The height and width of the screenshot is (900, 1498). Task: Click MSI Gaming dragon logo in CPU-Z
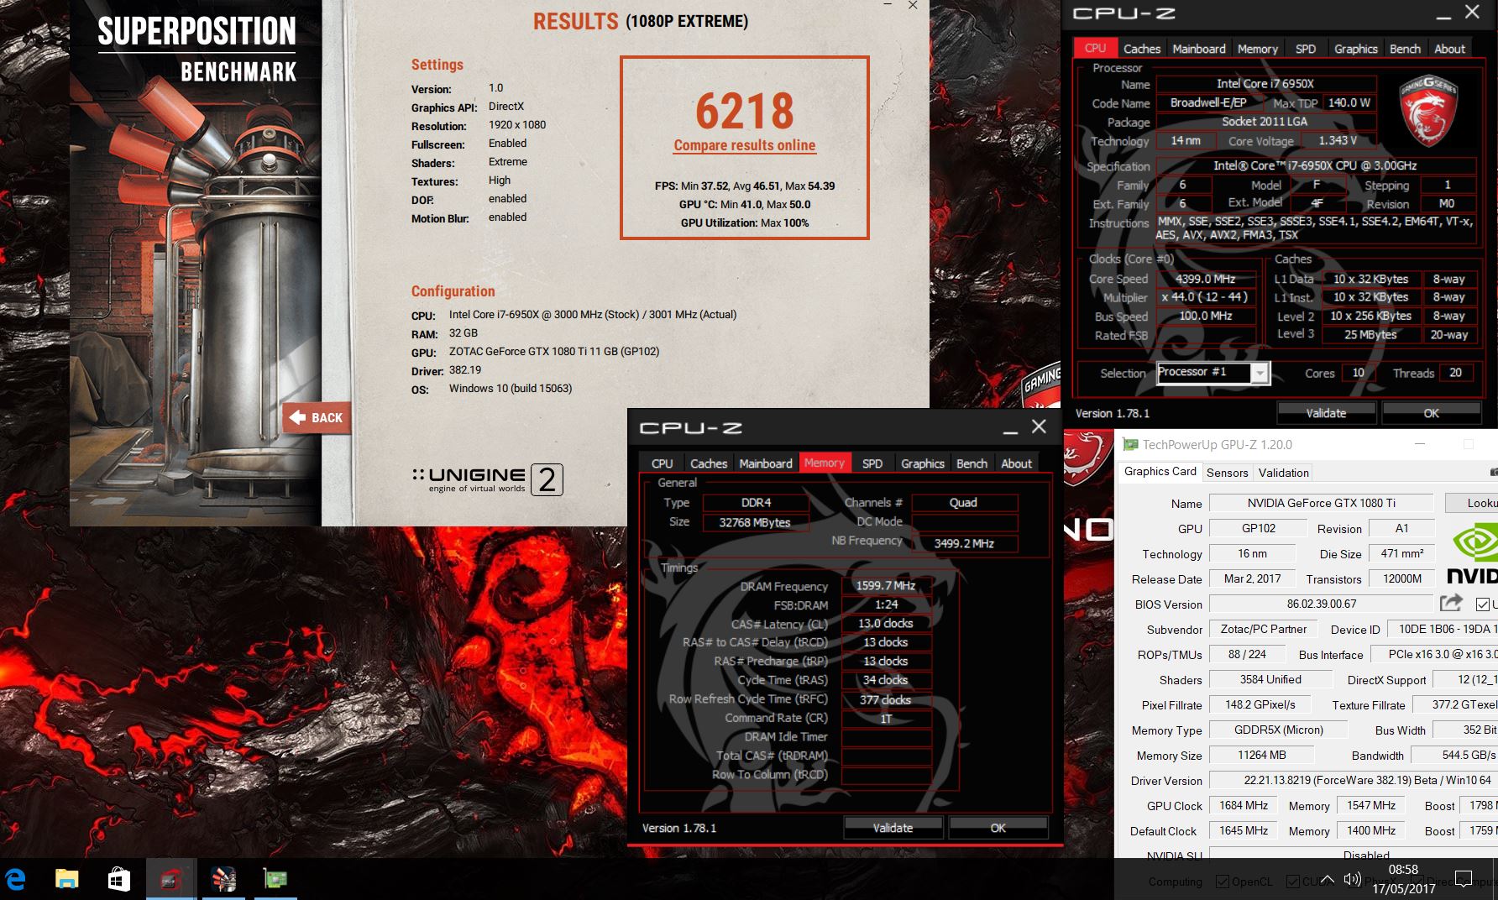click(x=1428, y=110)
